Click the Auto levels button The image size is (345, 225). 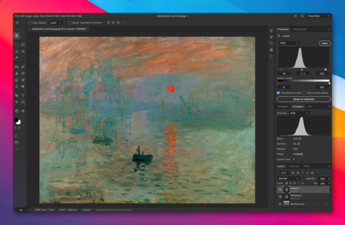coord(325,43)
